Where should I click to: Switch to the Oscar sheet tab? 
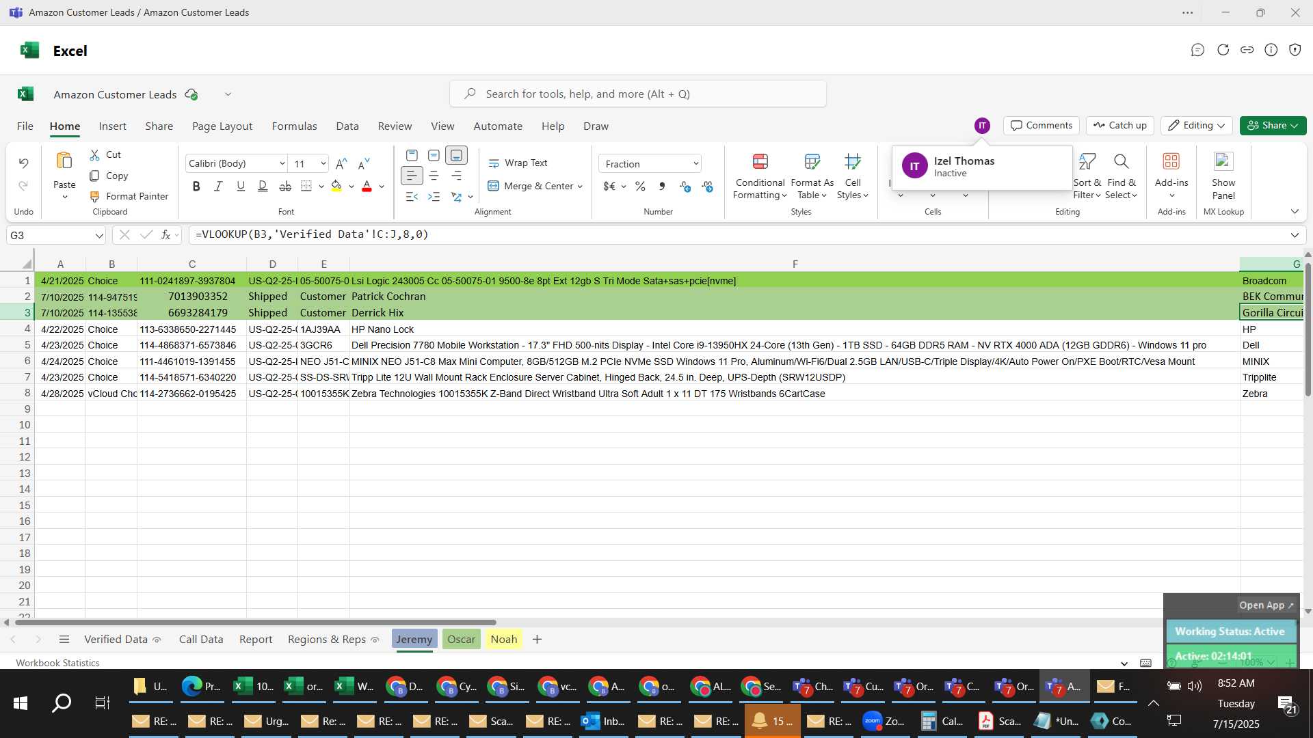(461, 640)
